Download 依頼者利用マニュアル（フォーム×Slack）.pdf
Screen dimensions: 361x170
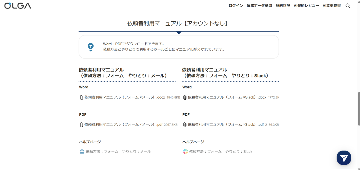click(226, 125)
